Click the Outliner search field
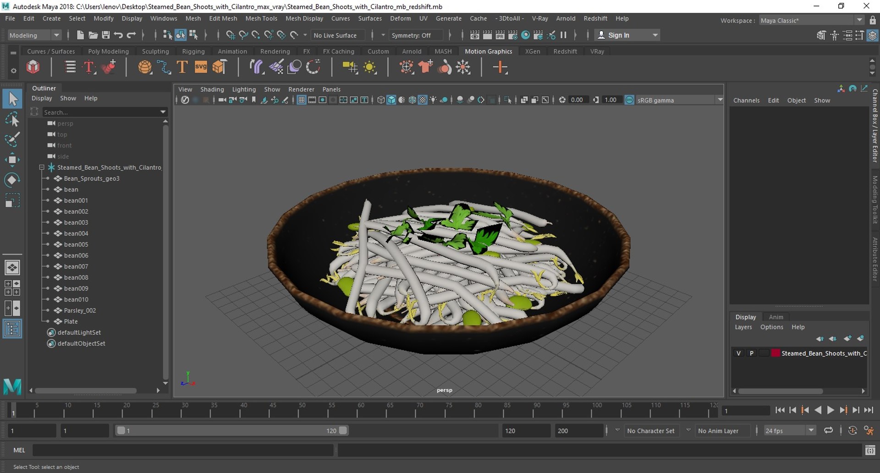This screenshot has width=880, height=473. pos(104,112)
